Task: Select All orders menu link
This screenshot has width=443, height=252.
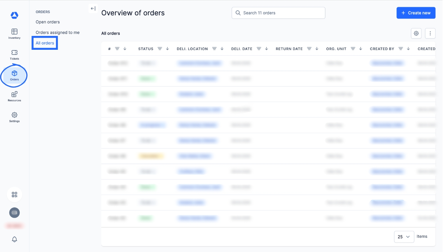Action: (45, 43)
